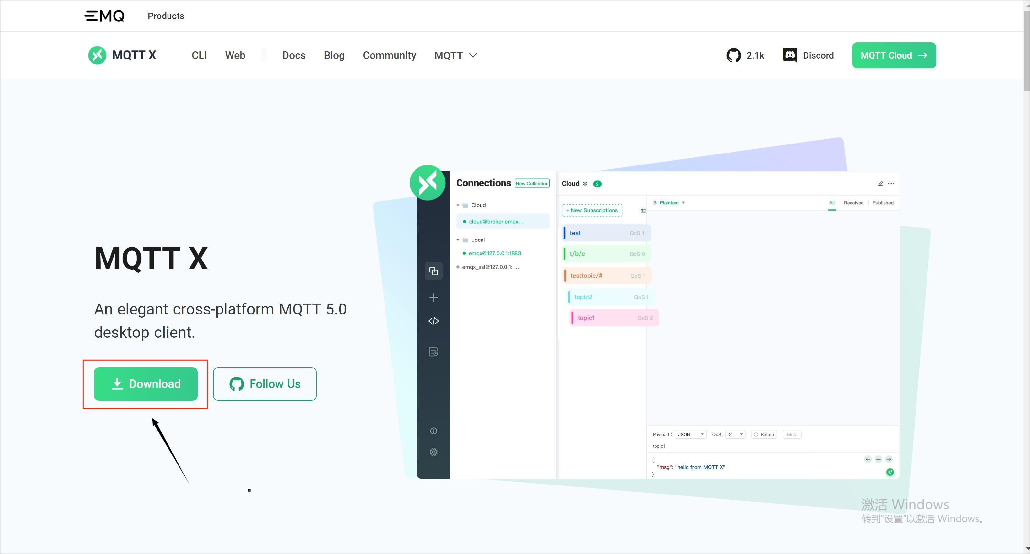Click the previous message arrow icon
The image size is (1030, 554).
click(868, 459)
